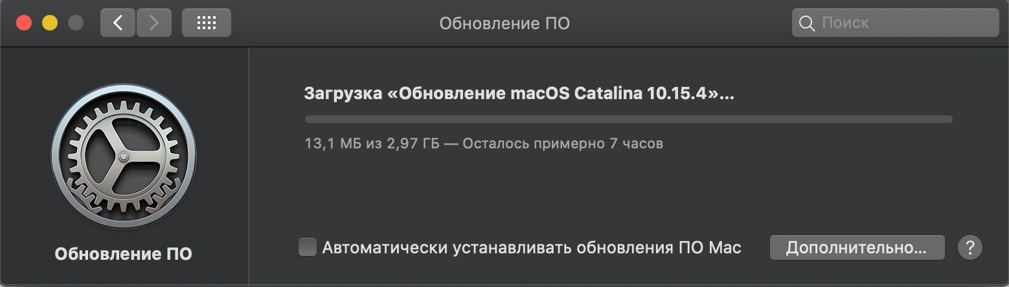Enable automatic Mac software updates checkbox
Screen dimensions: 1009x287
308,247
